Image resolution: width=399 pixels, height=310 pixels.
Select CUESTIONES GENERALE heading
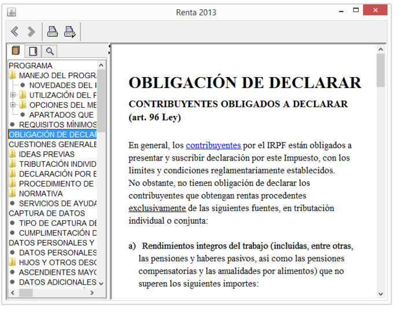point(53,144)
